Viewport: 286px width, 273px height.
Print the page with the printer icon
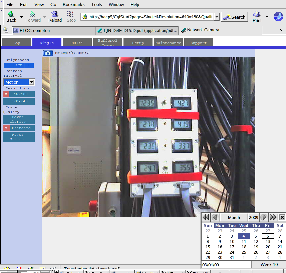click(257, 14)
